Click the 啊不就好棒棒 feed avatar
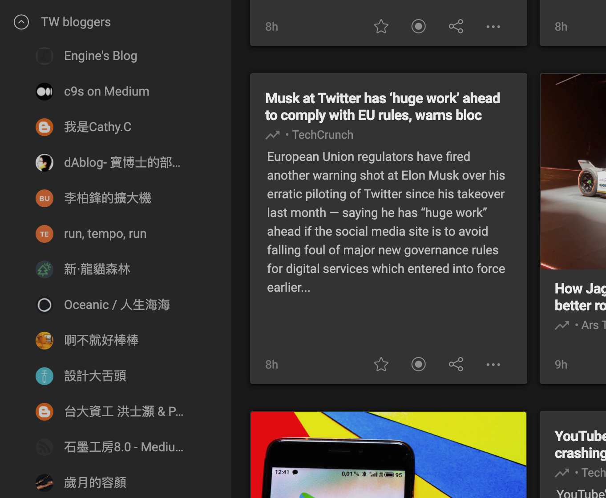This screenshot has width=606, height=498. (x=44, y=341)
